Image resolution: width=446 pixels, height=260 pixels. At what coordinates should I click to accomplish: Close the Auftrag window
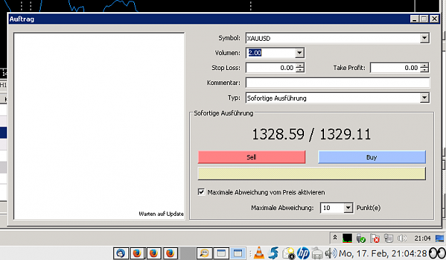coord(435,19)
